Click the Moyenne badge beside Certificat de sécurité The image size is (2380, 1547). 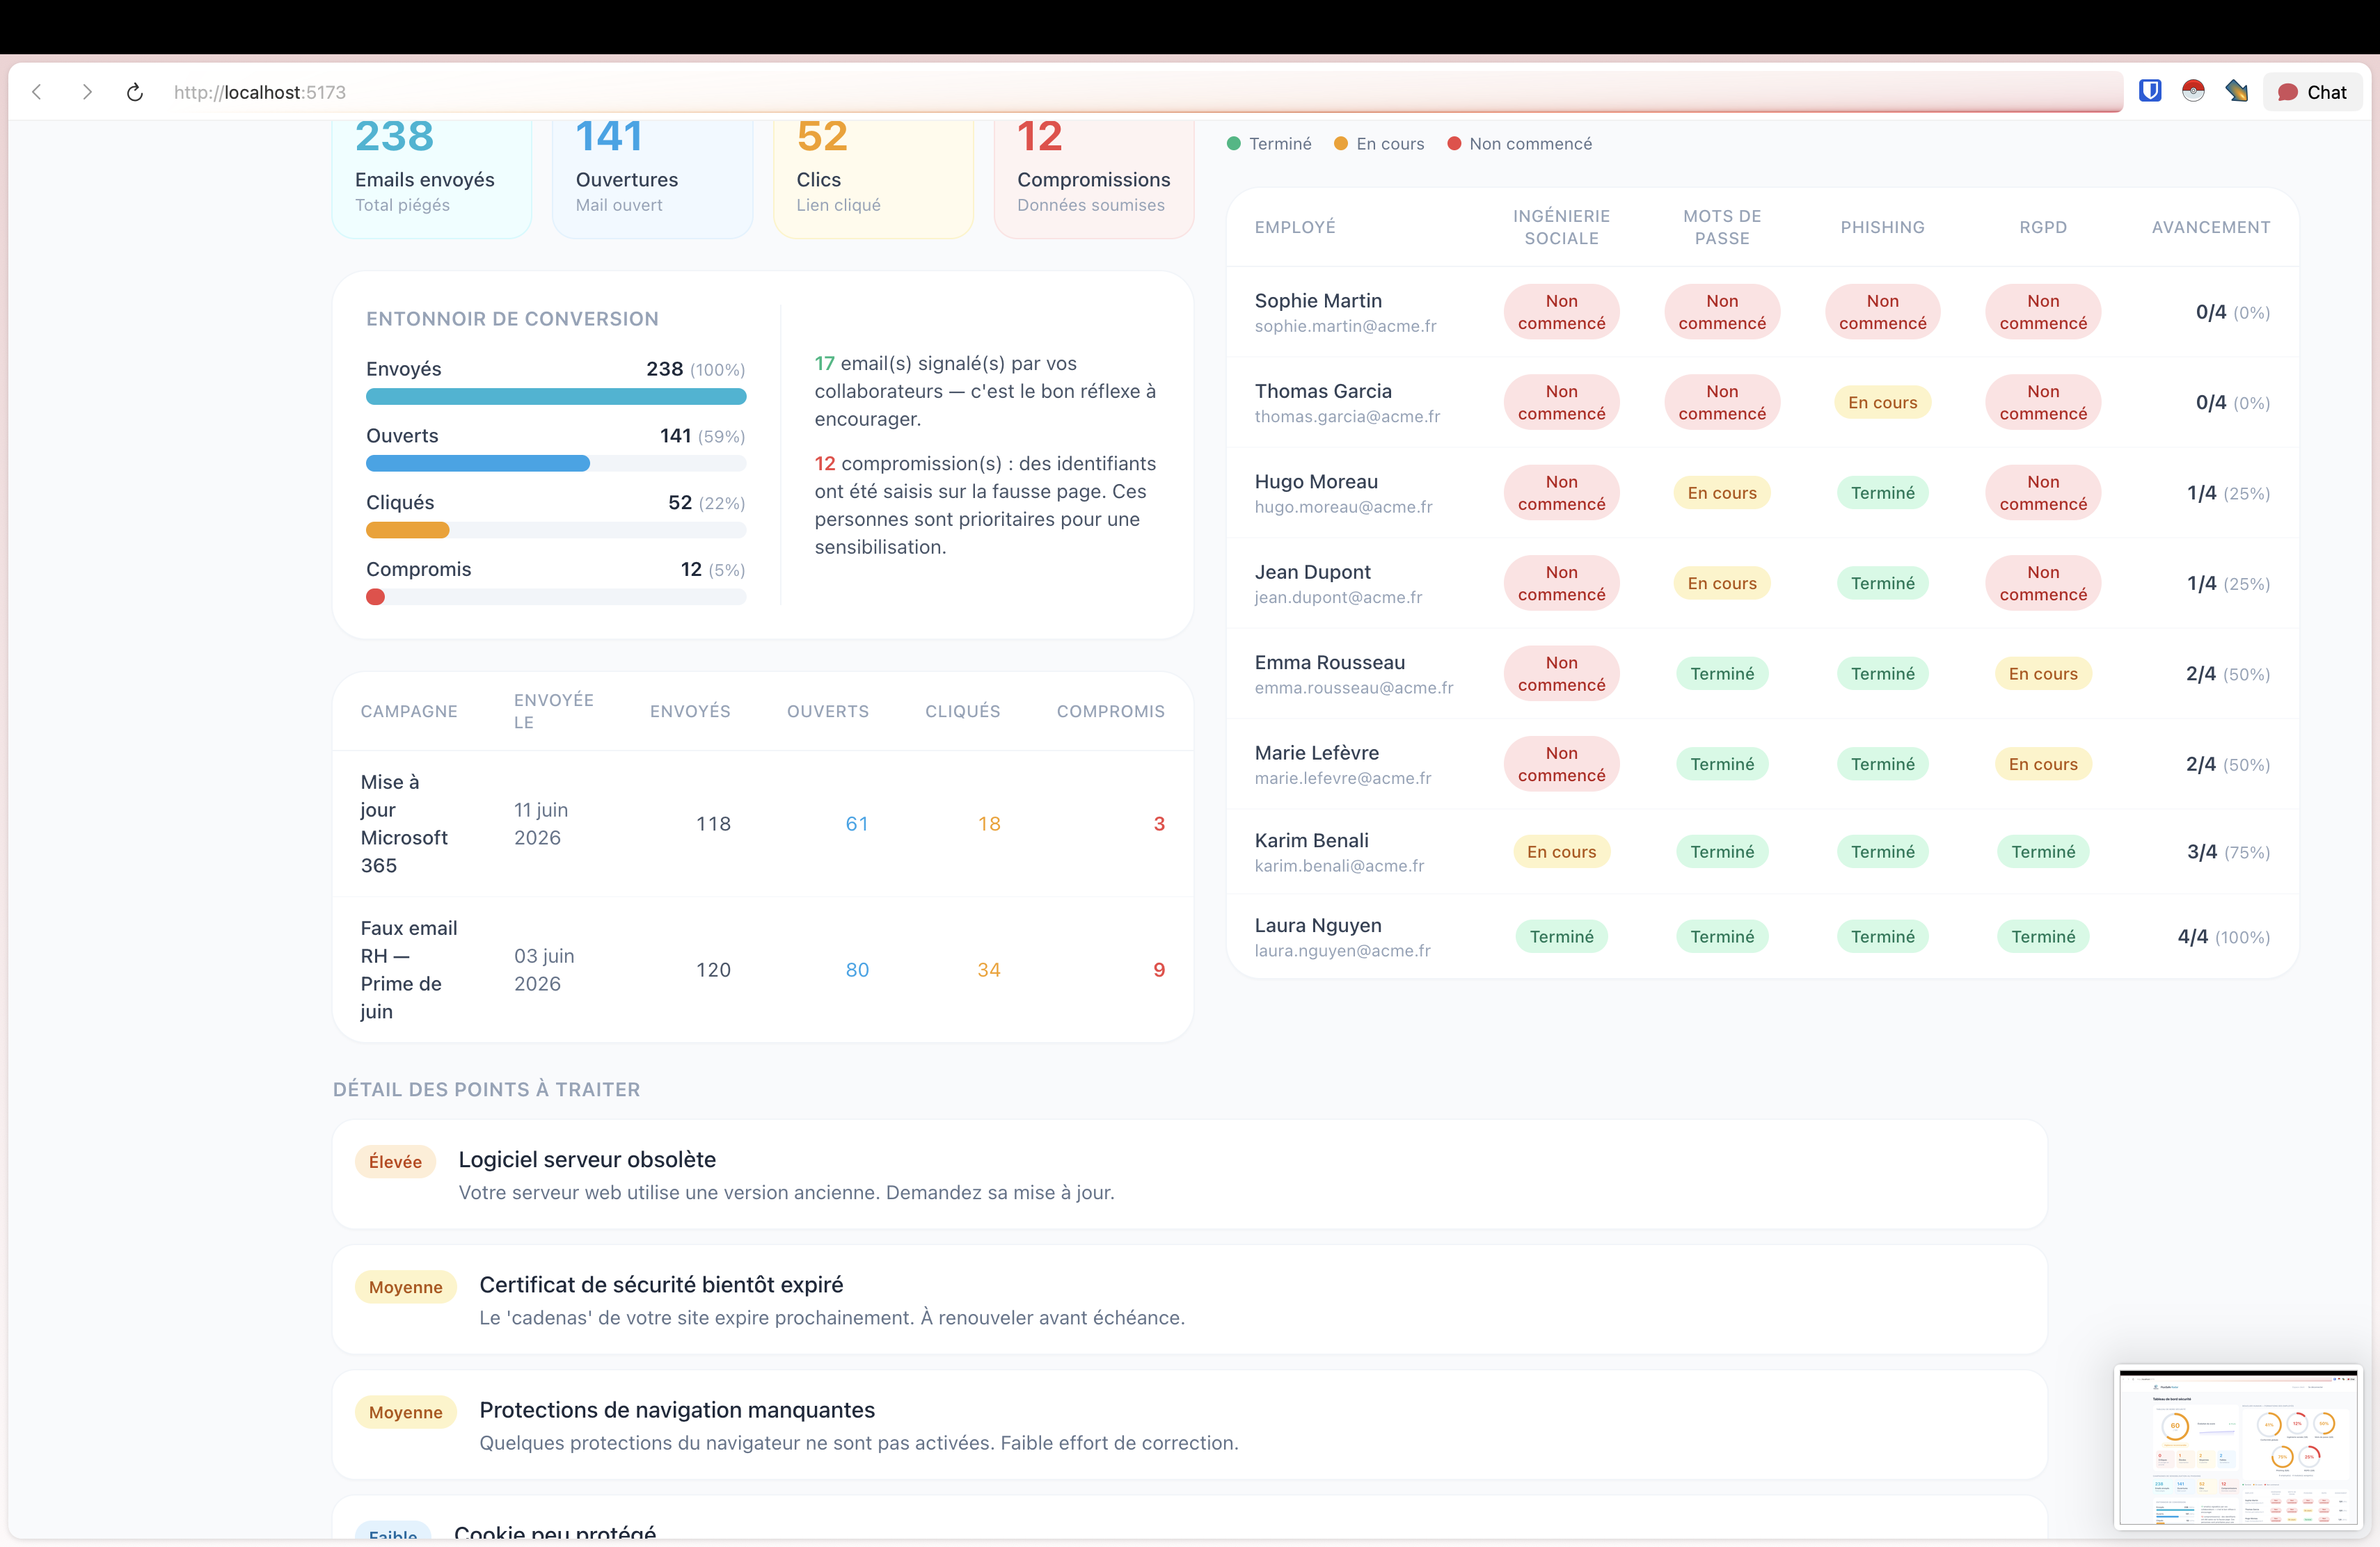point(405,1286)
